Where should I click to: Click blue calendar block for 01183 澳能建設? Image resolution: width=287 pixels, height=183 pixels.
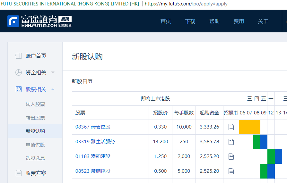[278, 156]
